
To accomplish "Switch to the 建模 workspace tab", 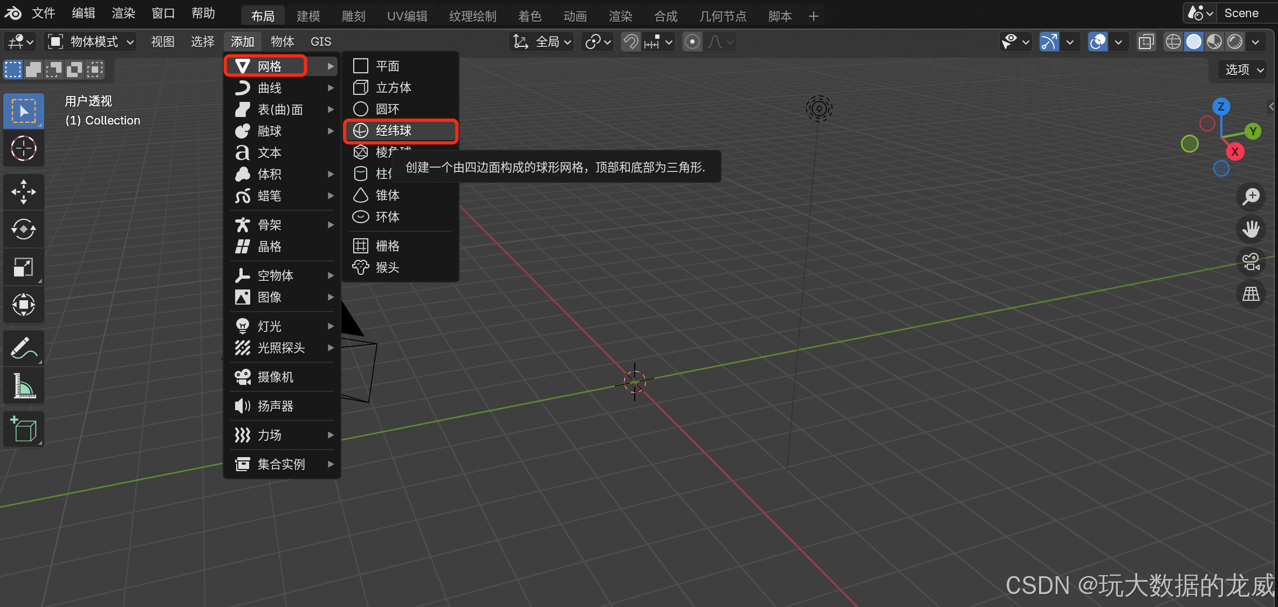I will click(x=308, y=16).
